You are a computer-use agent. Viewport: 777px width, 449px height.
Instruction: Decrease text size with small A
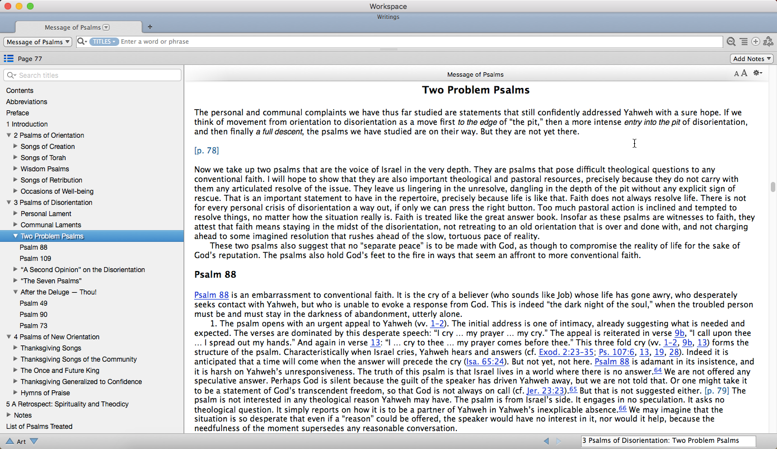tap(737, 74)
